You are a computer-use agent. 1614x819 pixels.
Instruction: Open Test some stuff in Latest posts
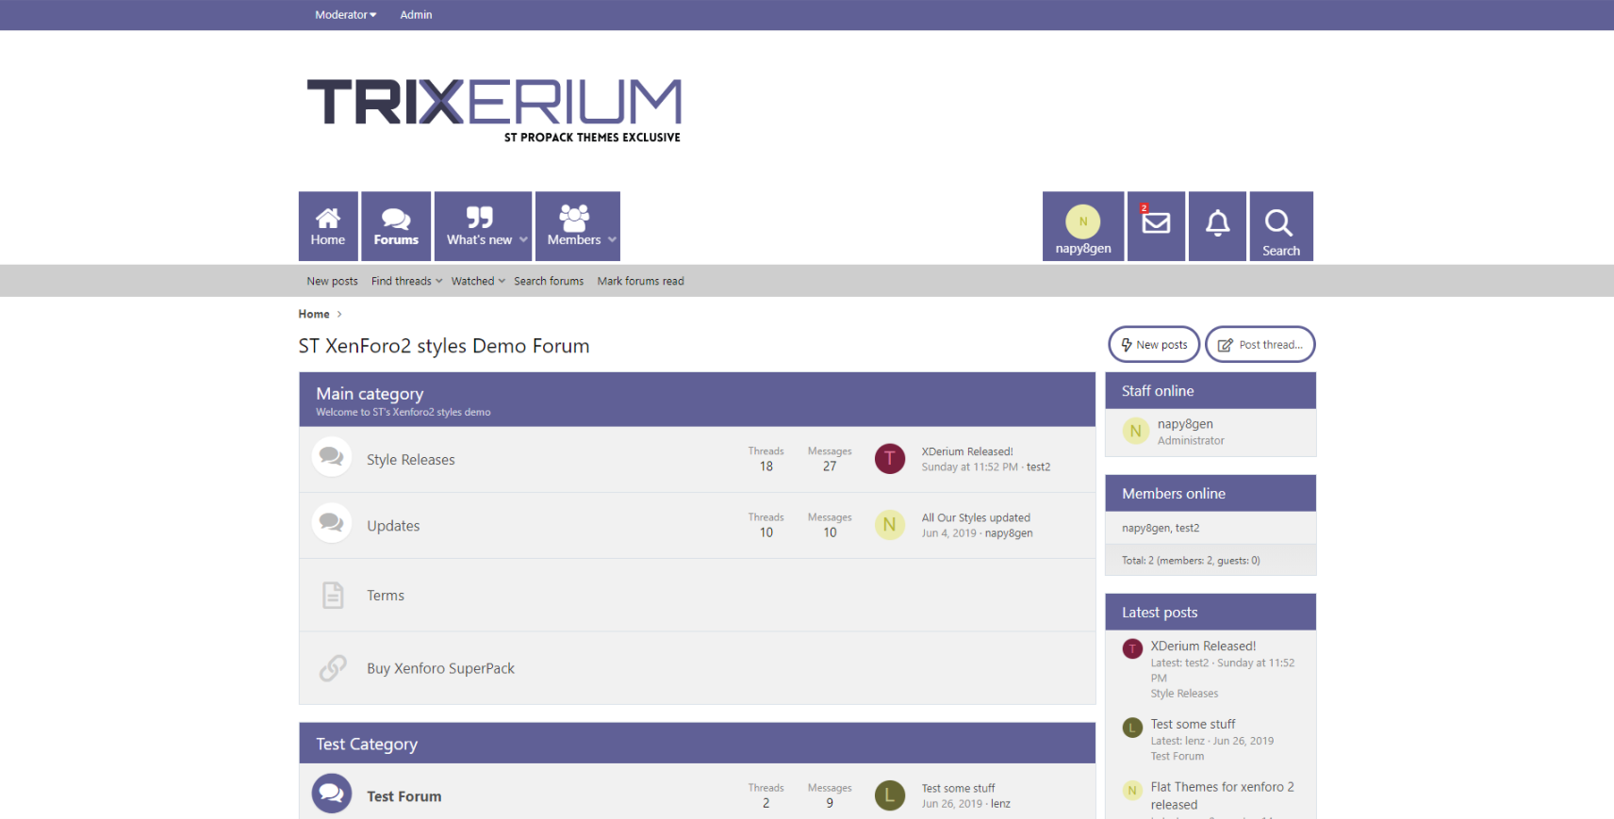pos(1193,725)
